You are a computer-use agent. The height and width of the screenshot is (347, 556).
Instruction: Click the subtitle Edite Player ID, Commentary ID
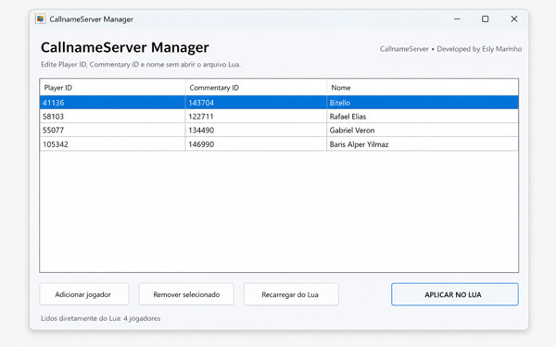coord(141,65)
